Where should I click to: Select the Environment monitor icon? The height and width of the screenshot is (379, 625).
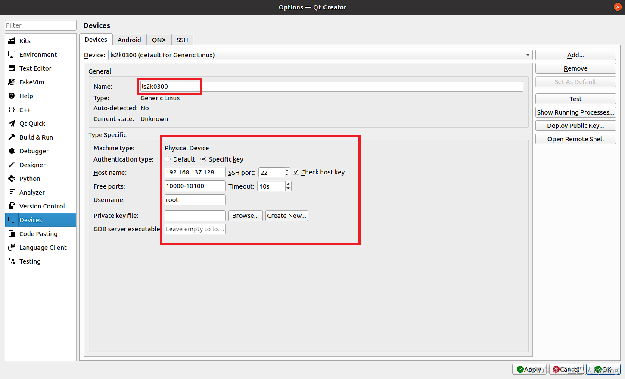[x=12, y=54]
